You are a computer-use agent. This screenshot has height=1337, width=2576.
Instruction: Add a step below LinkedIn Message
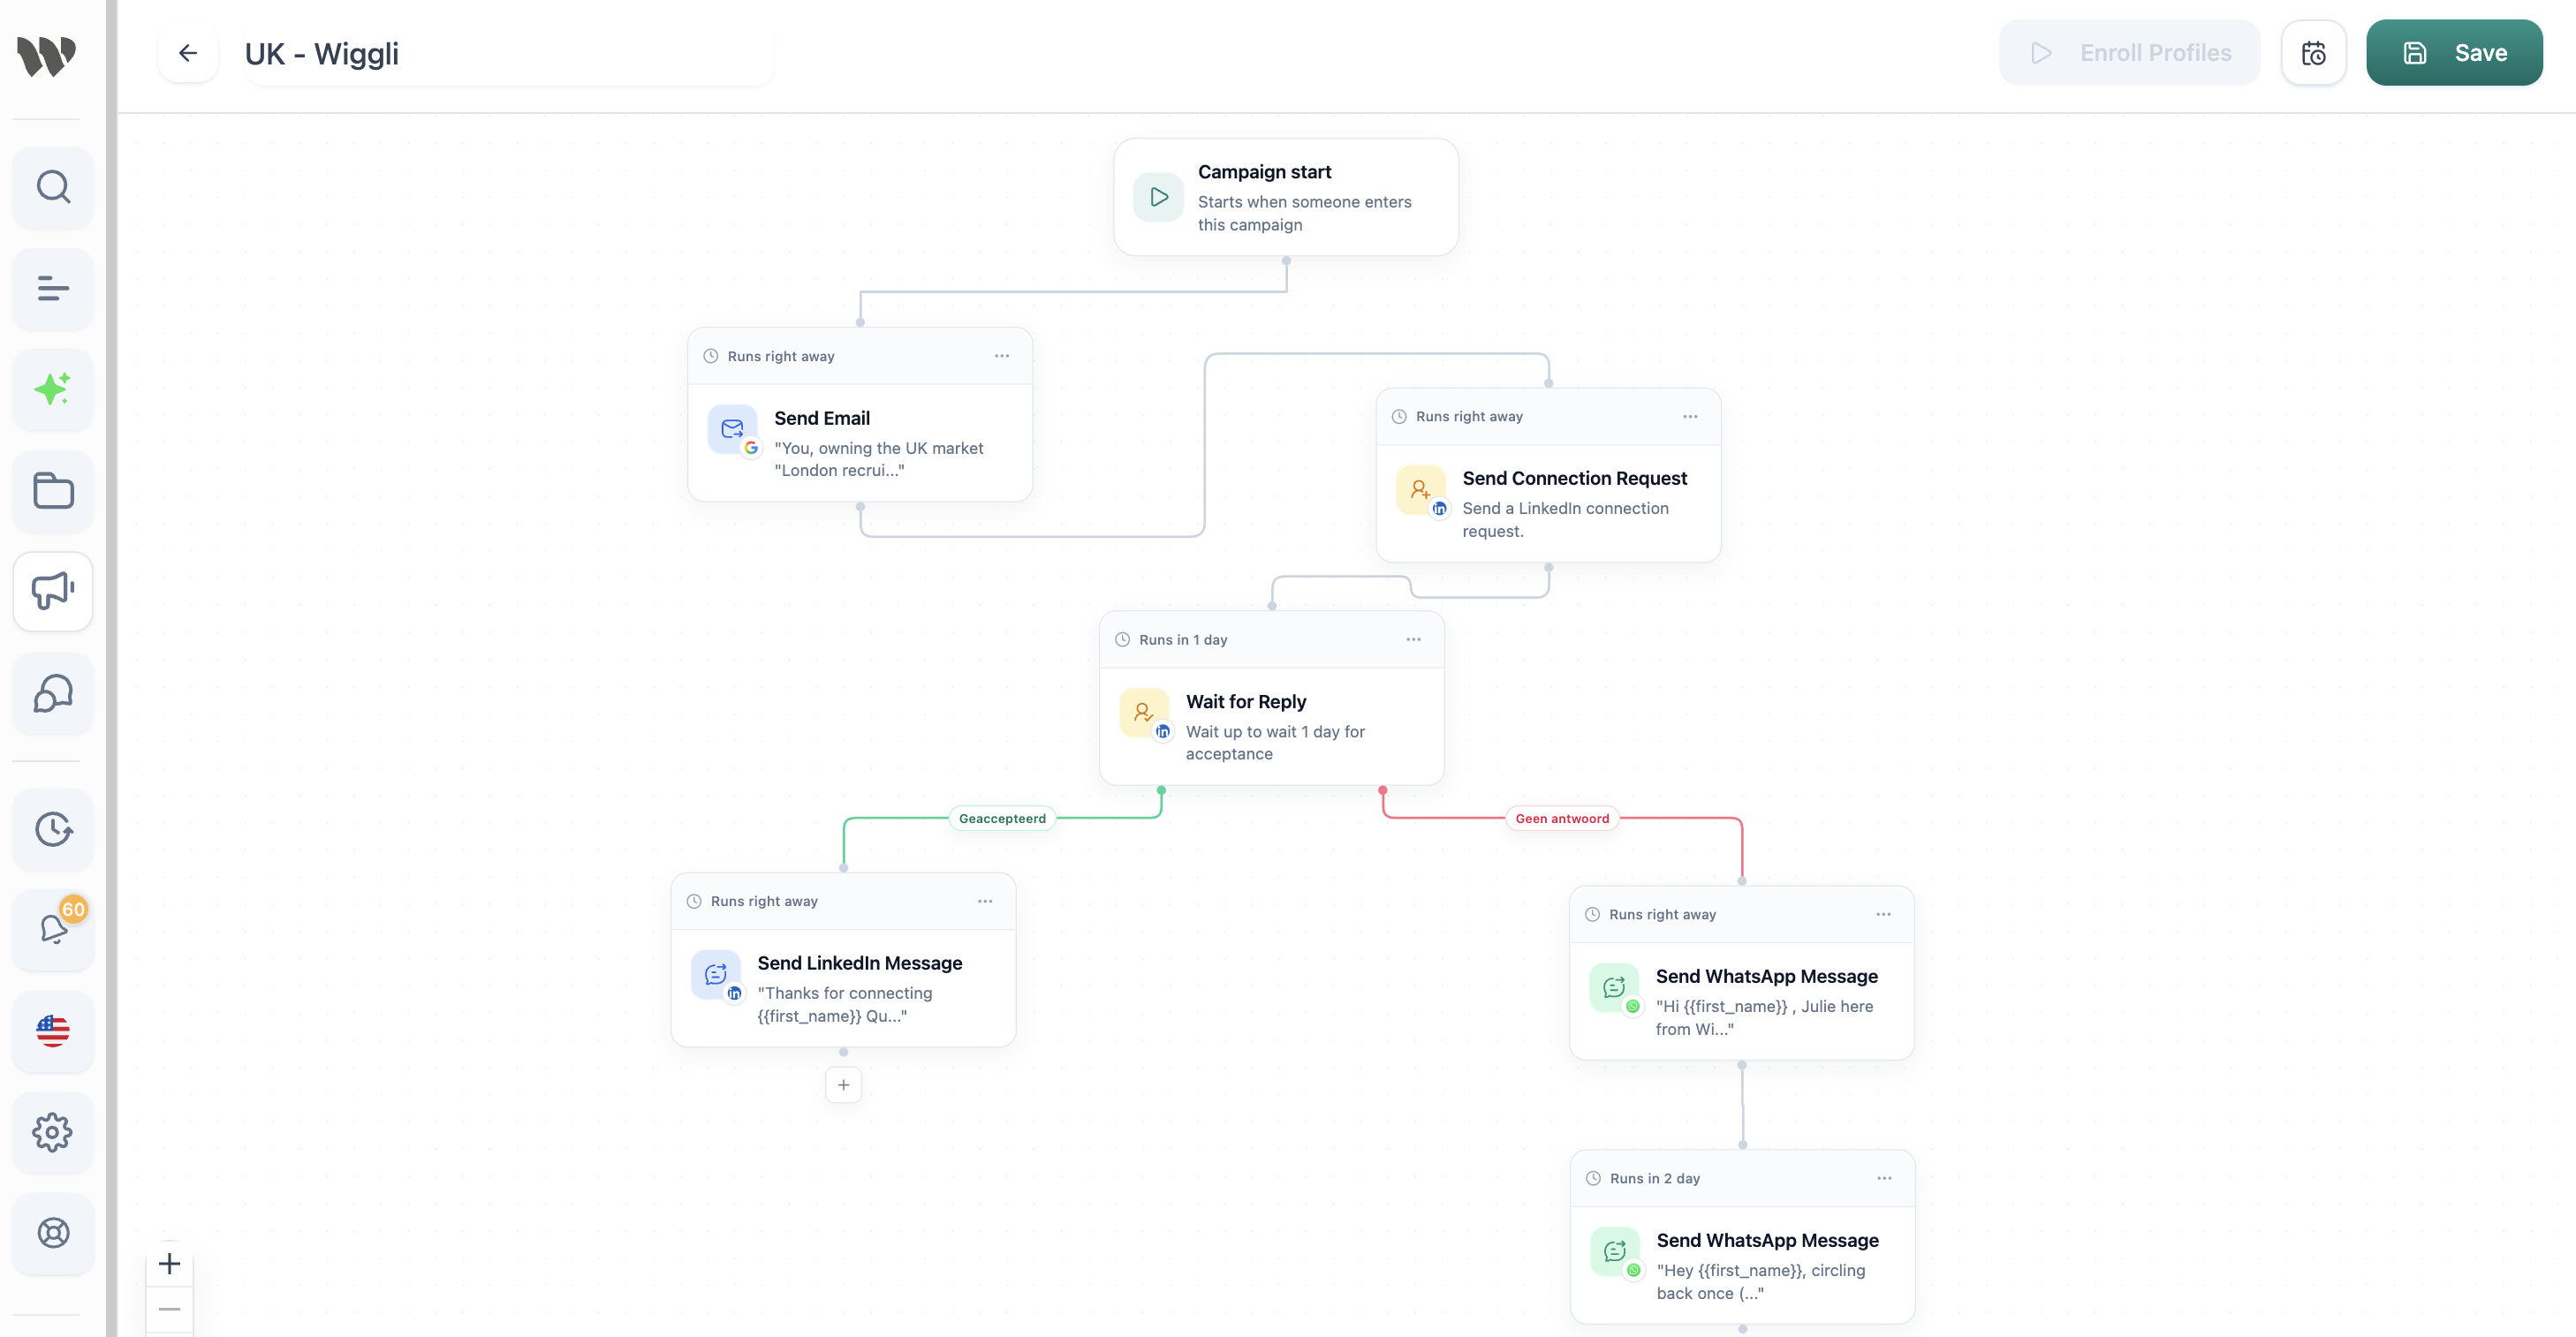(843, 1085)
